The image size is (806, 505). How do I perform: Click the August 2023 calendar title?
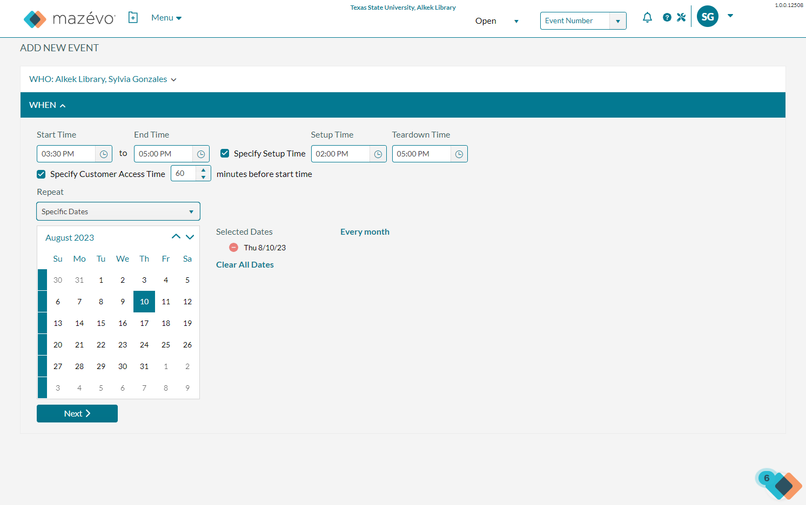pyautogui.click(x=70, y=237)
